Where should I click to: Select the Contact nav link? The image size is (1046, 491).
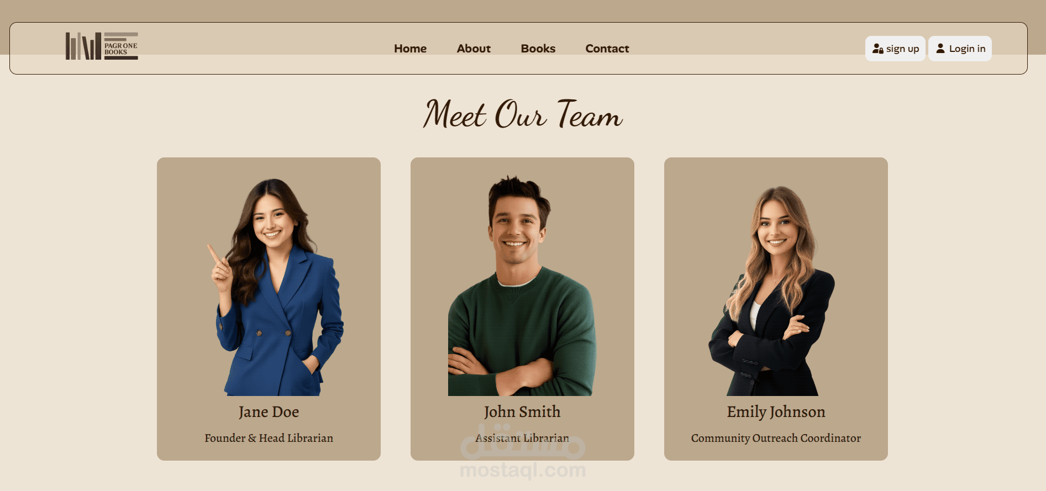point(607,49)
